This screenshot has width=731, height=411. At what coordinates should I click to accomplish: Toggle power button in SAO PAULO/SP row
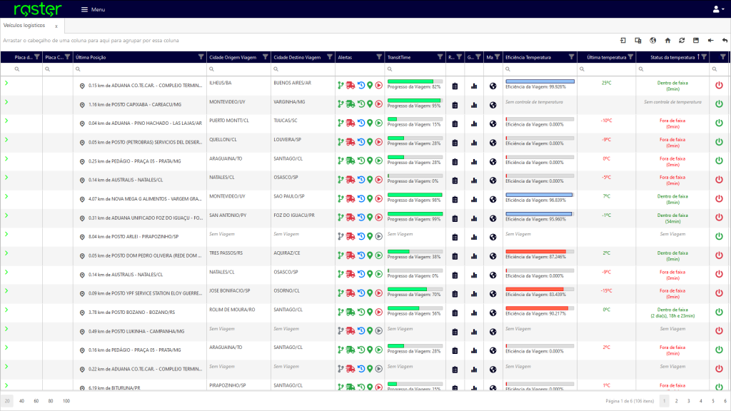[719, 198]
